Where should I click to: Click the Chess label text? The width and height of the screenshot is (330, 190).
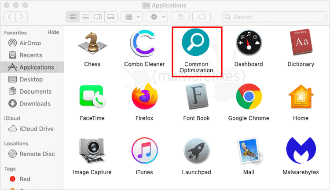pos(92,64)
